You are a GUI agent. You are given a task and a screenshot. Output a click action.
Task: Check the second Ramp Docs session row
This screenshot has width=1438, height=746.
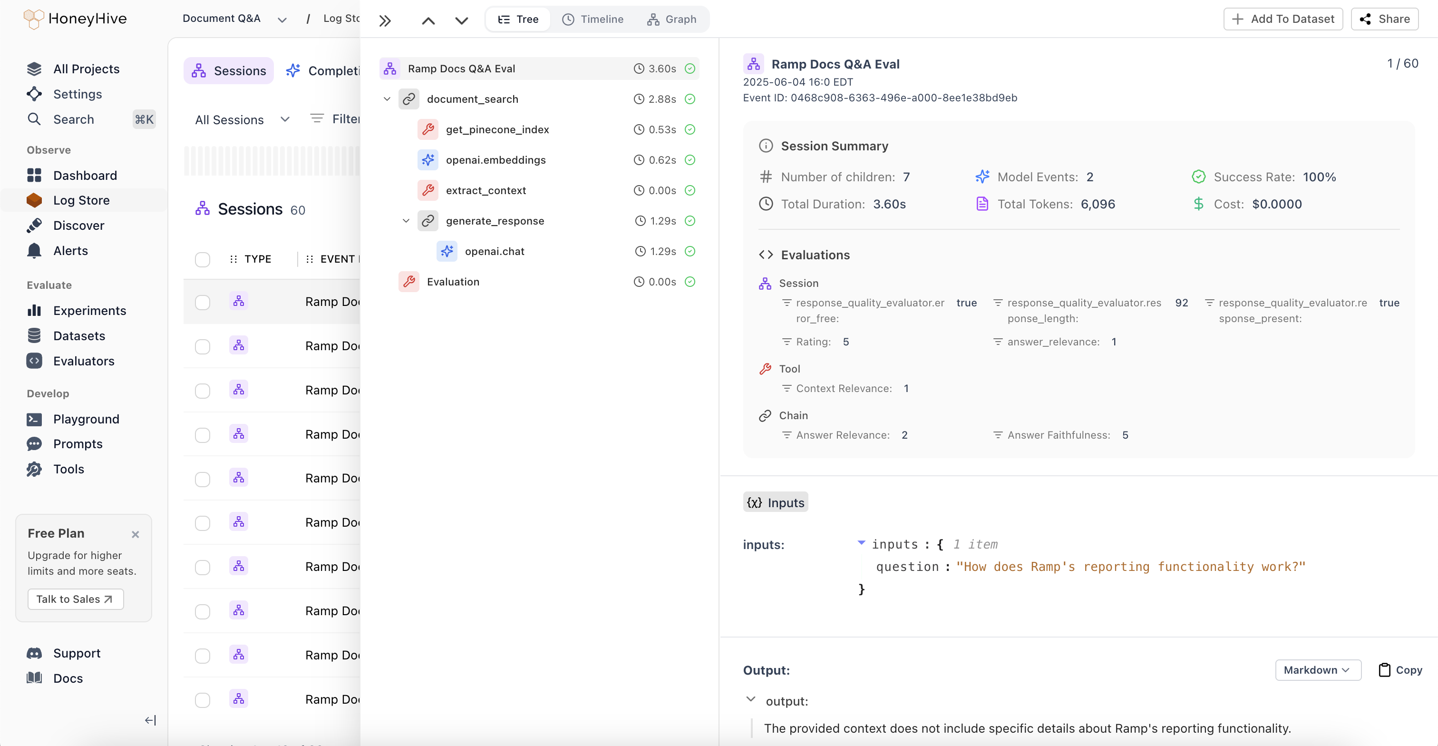[202, 346]
